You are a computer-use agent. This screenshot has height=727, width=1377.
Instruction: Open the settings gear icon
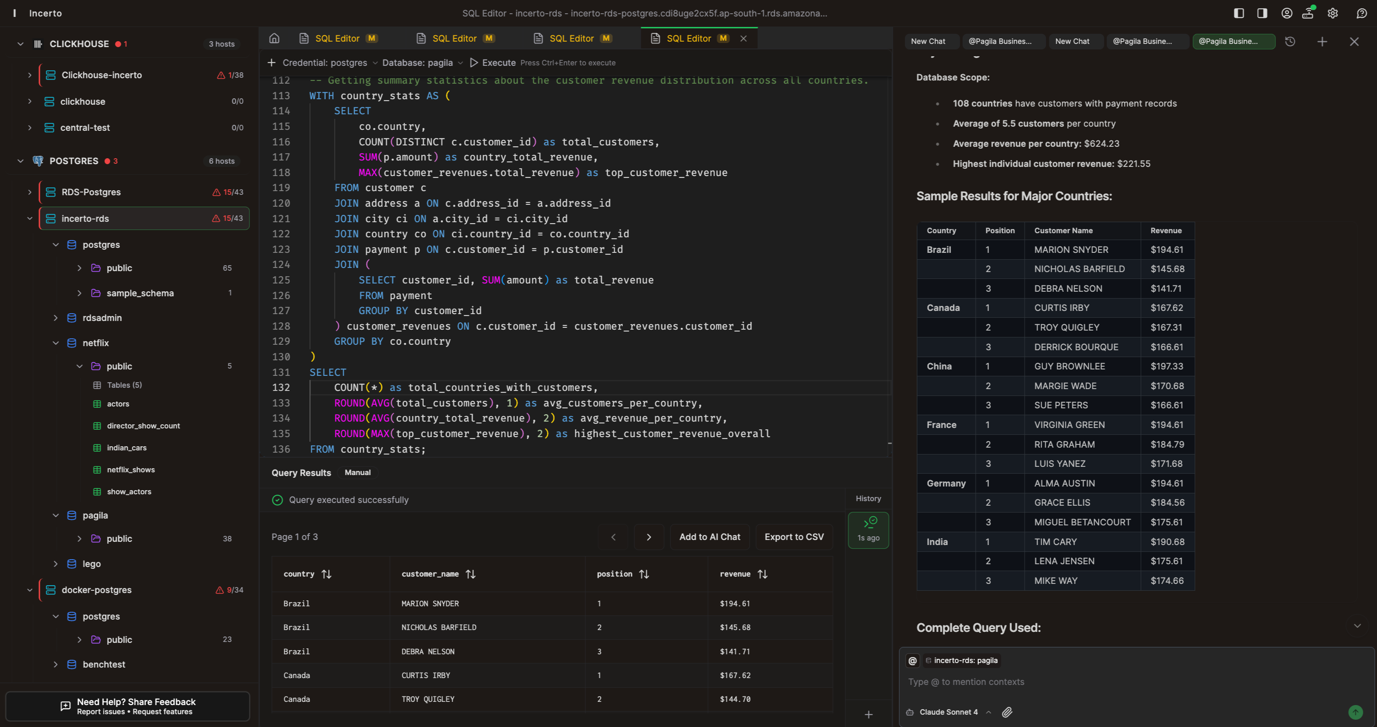click(x=1332, y=13)
